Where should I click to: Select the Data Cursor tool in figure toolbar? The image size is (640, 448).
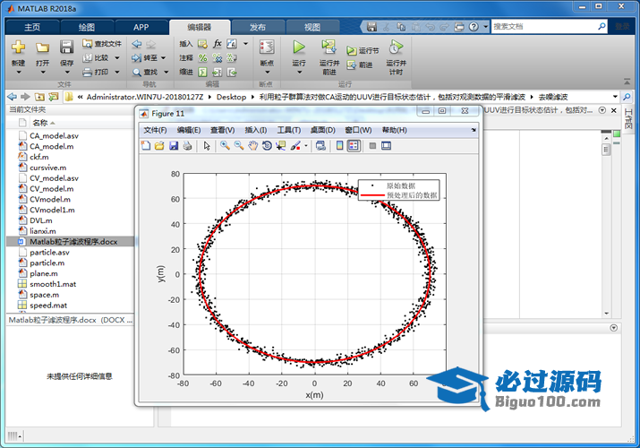pos(280,145)
